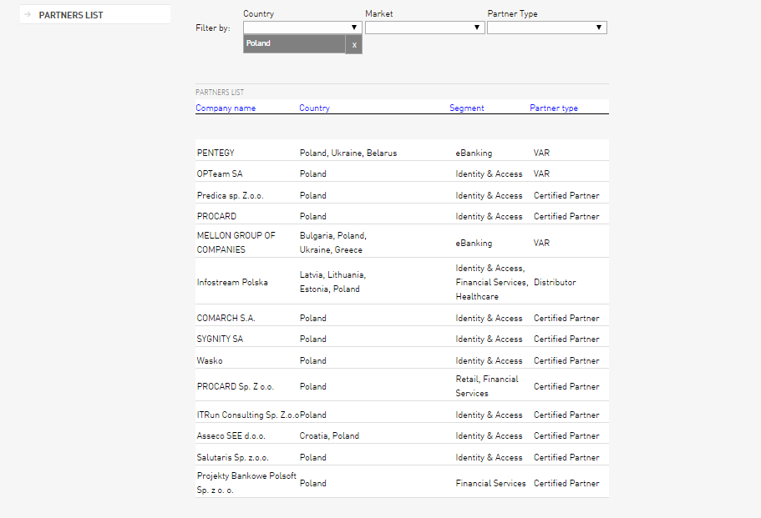Open the Market filter dropdown
Screen dimensions: 761x518
click(x=424, y=28)
